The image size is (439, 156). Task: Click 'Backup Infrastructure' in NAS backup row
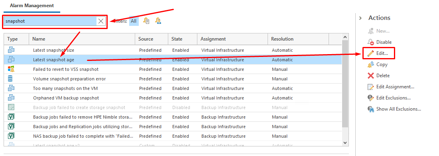coord(223,136)
